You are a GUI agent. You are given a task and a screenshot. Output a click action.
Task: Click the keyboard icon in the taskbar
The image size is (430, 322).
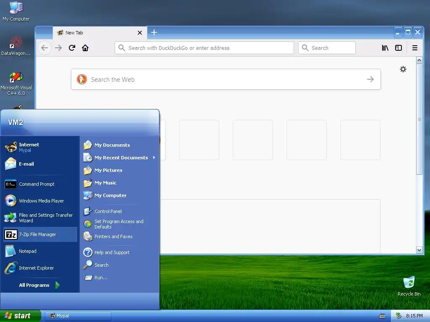[382, 316]
